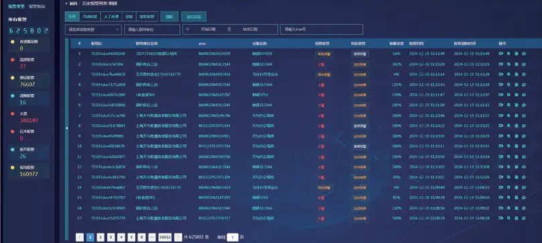Viewport: 542px width, 243px height.
Task: Click the camera icon in row 17
Action: (501, 218)
